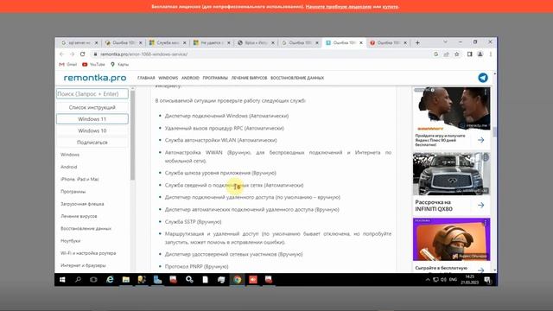
Task: Click the address bar URL
Action: coord(144,54)
